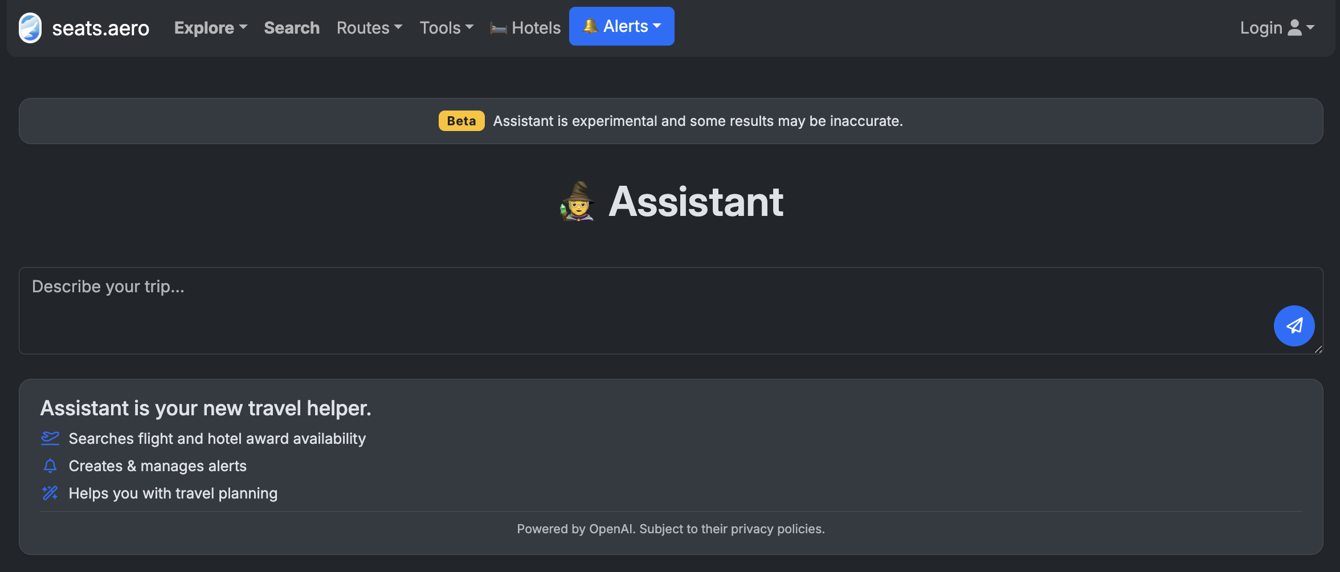Click the wizard emoji beside Assistant heading

coord(578,202)
